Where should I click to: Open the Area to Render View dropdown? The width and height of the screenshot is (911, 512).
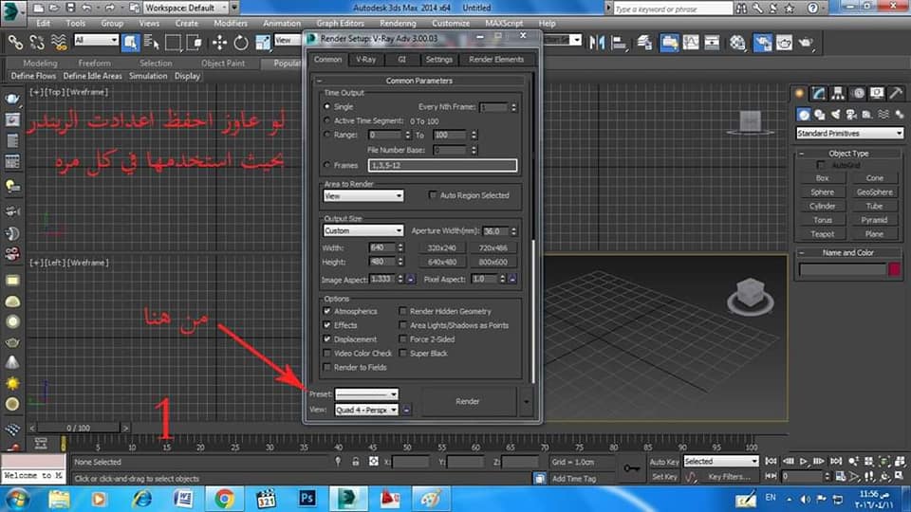pos(363,196)
